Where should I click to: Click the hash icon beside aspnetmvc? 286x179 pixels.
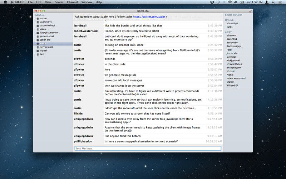(38, 22)
